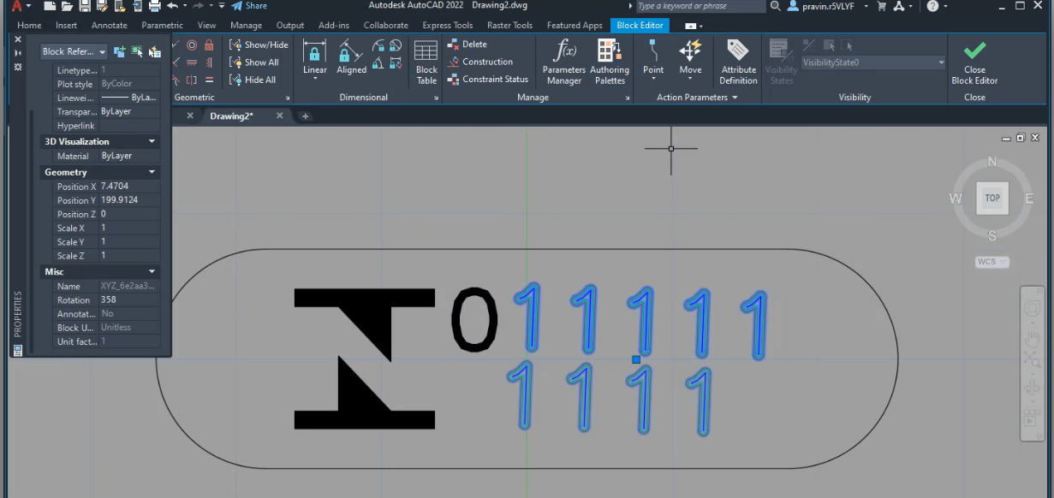Open Authoring Palettes
The height and width of the screenshot is (498, 1054).
tap(610, 62)
